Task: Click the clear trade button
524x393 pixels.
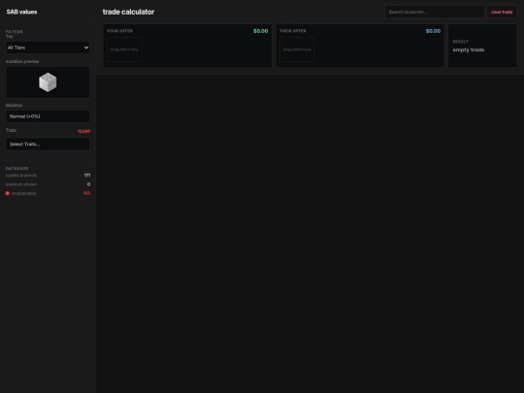Action: (502, 12)
